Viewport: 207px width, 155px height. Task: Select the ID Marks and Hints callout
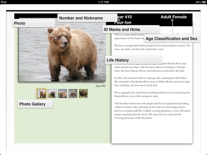click(131, 29)
